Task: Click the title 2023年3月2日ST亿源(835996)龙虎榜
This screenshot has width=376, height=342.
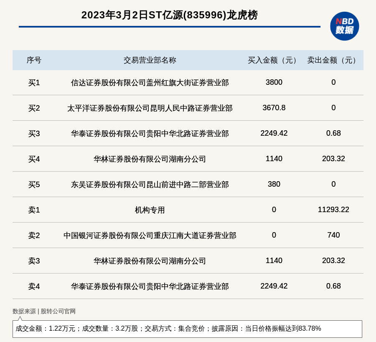Action: [x=169, y=15]
